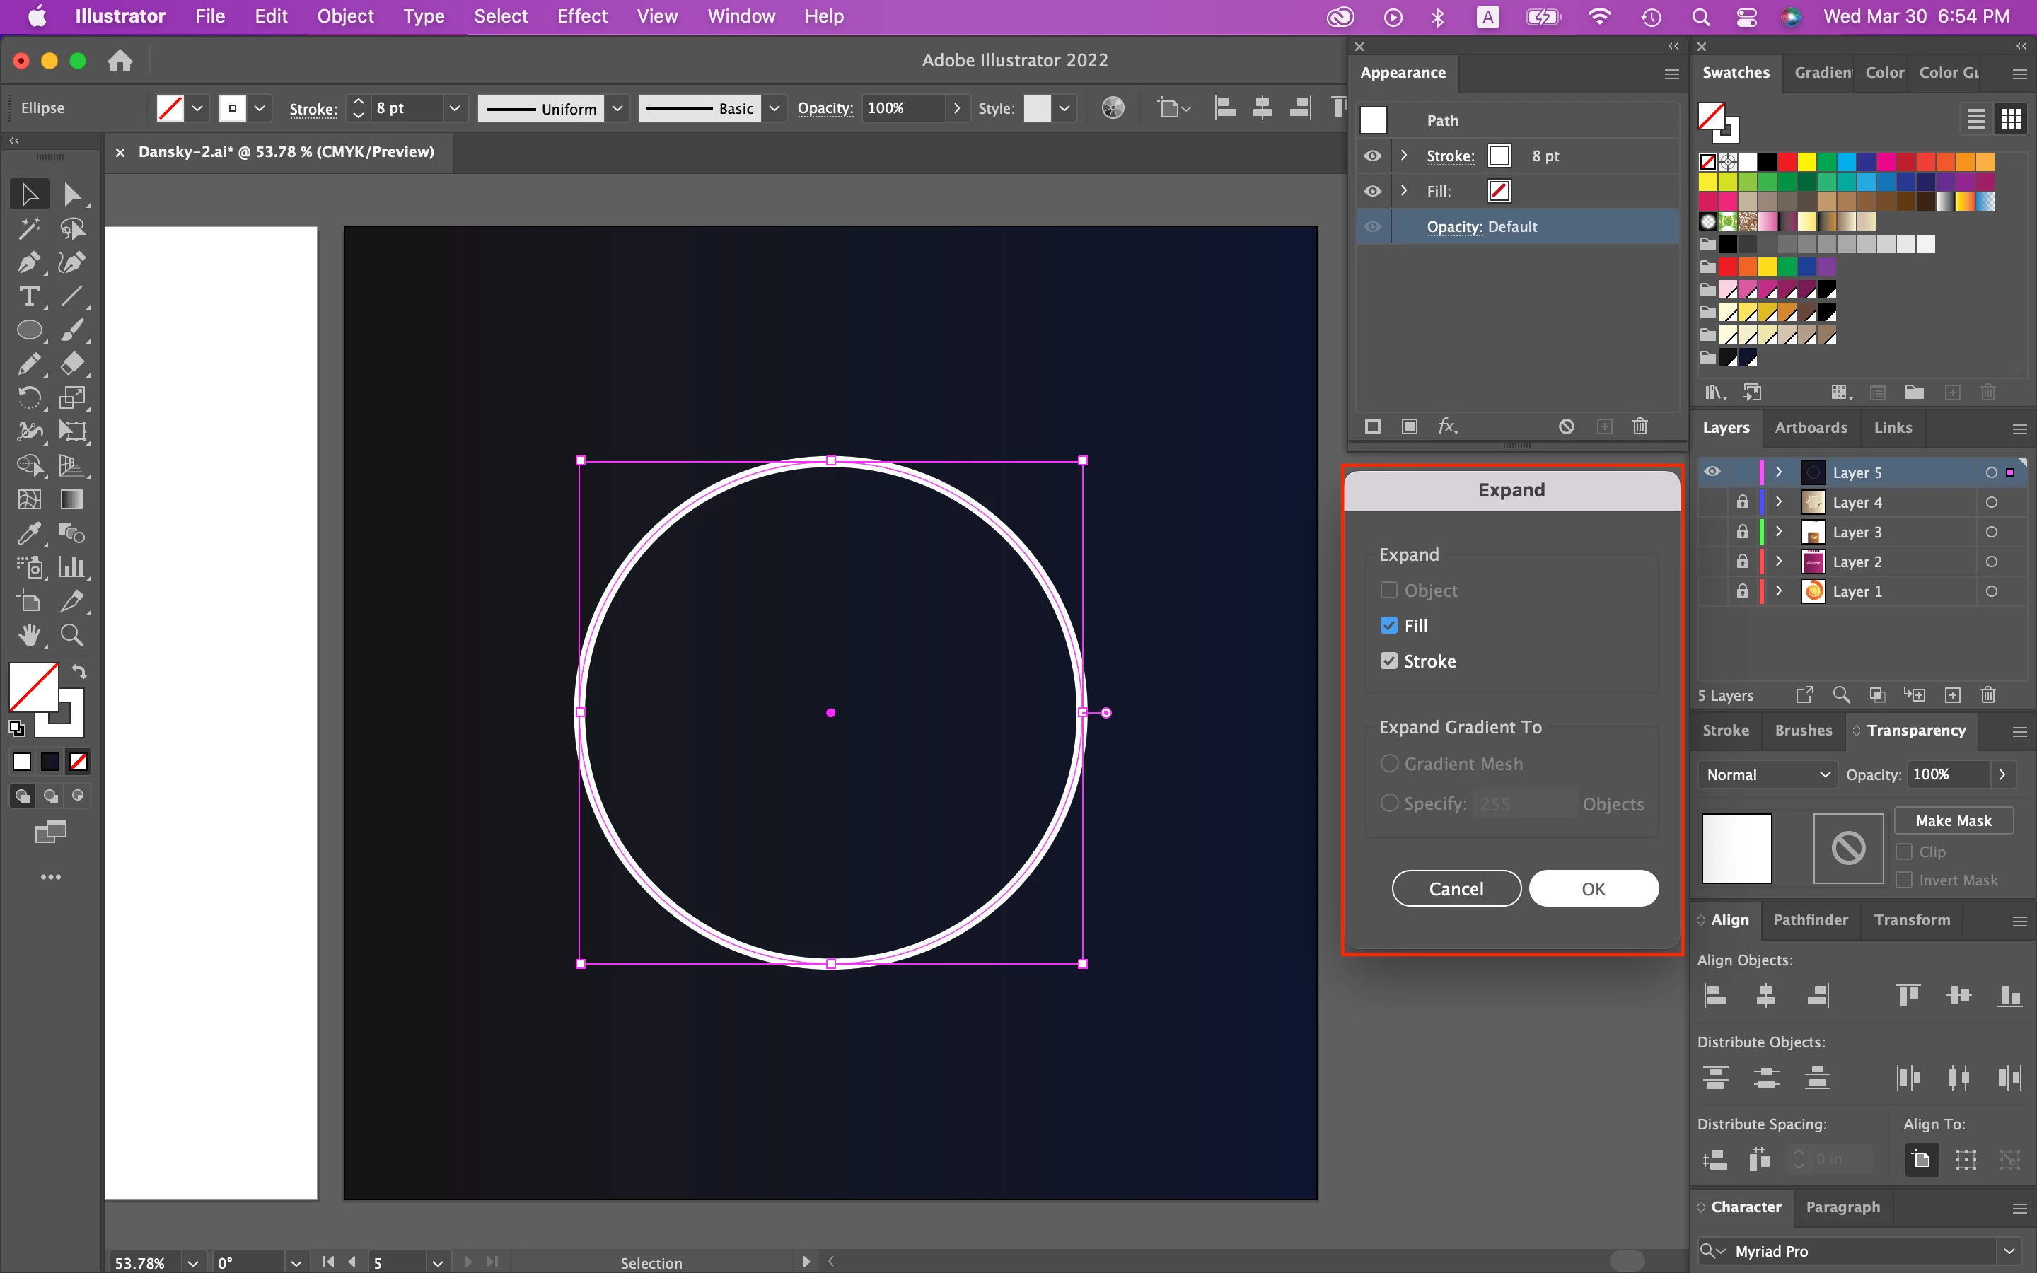2037x1273 pixels.
Task: Select the Hand tool
Action: pos(28,636)
